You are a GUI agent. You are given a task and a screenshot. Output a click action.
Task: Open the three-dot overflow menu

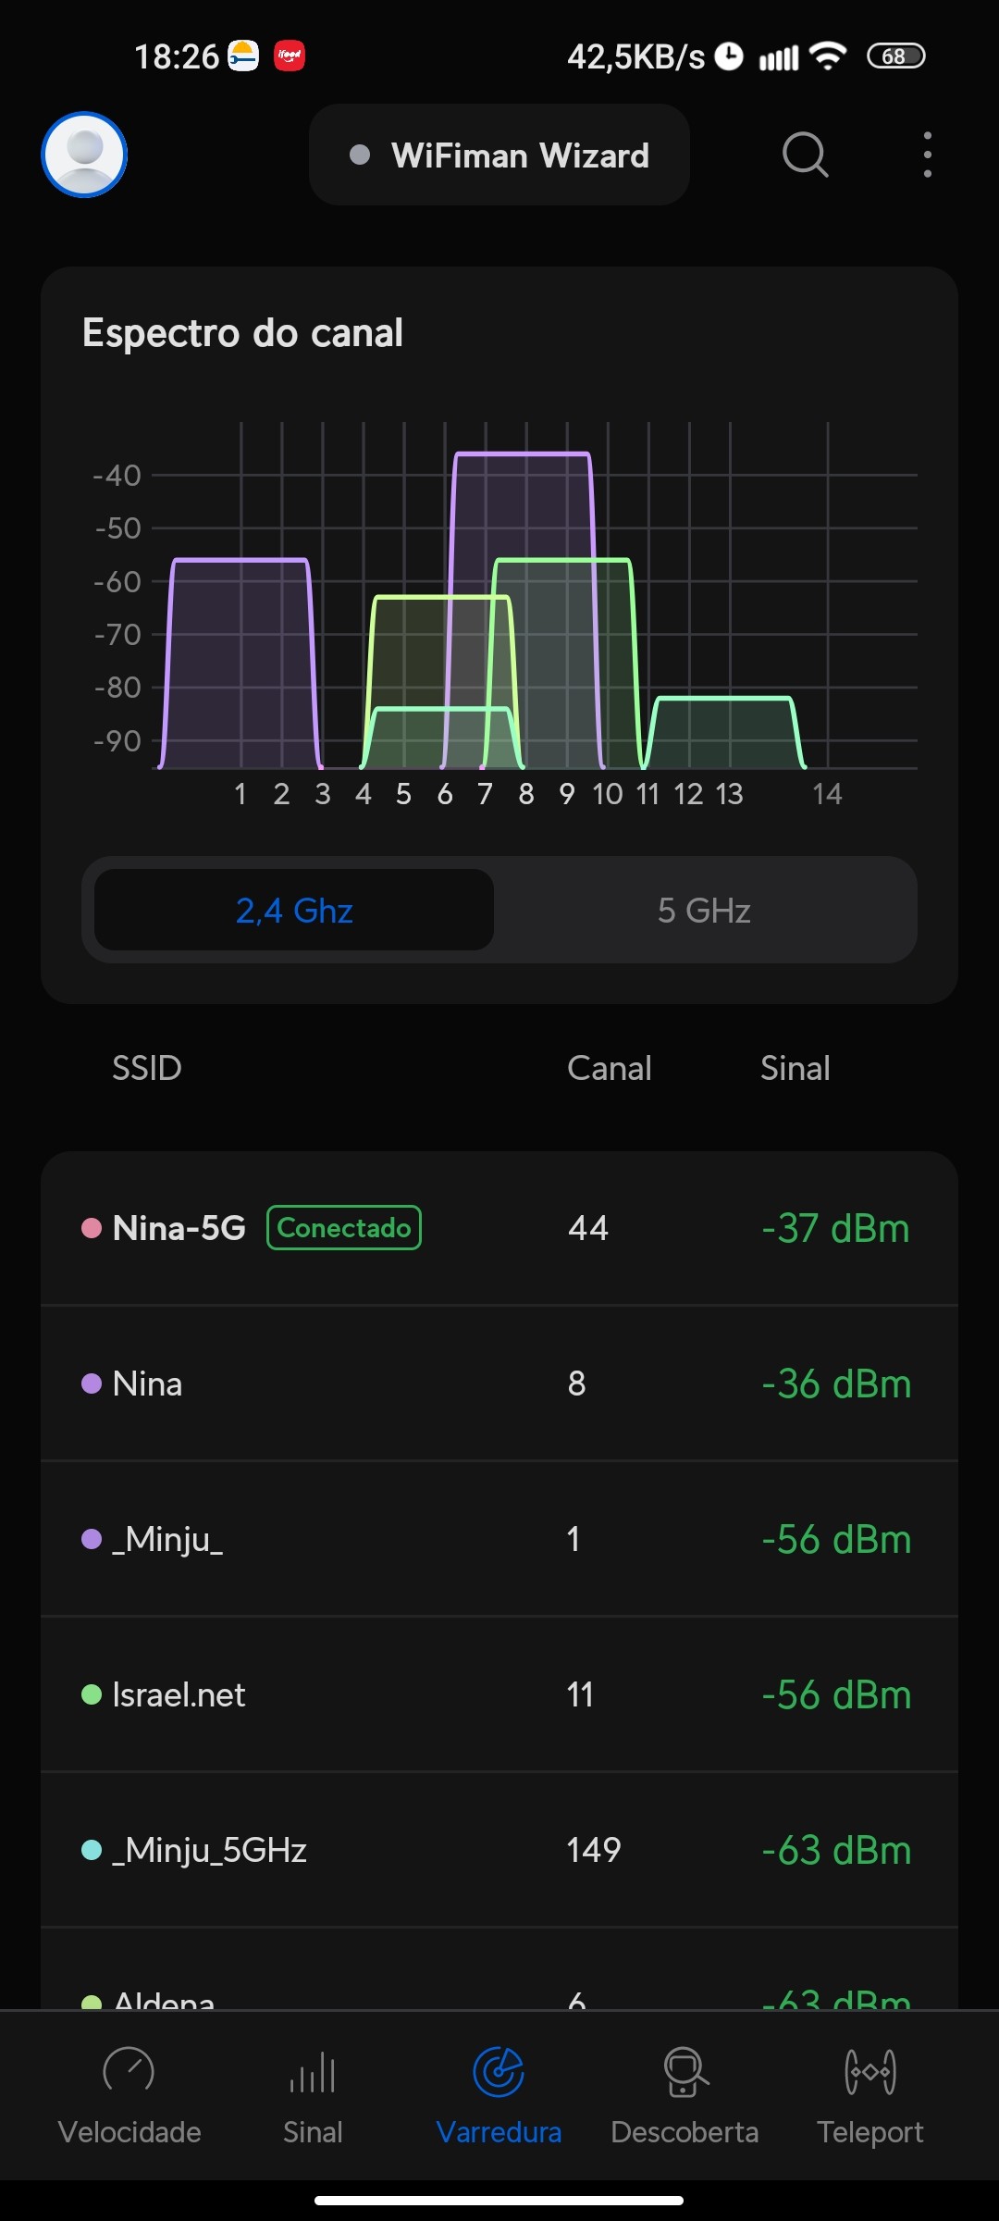[x=927, y=155]
